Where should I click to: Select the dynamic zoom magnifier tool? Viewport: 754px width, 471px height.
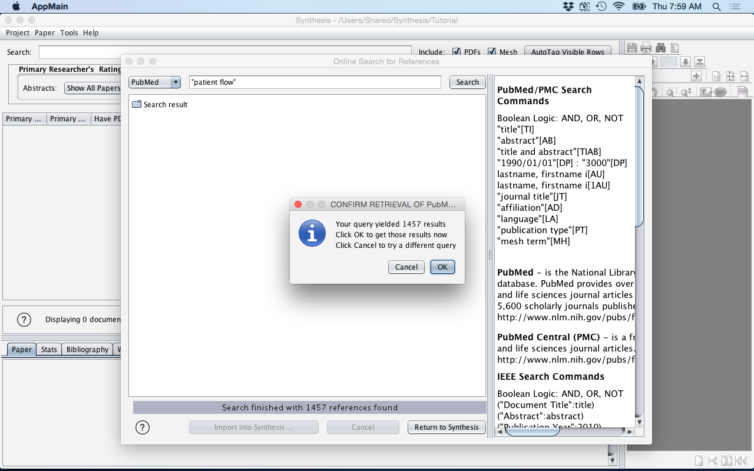click(686, 92)
